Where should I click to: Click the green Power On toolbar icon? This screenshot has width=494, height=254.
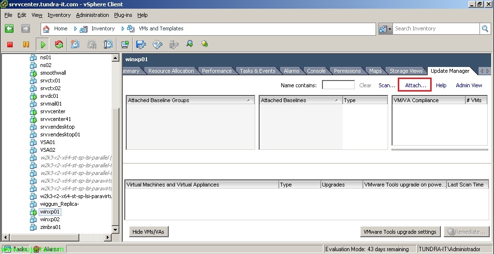[x=43, y=45]
